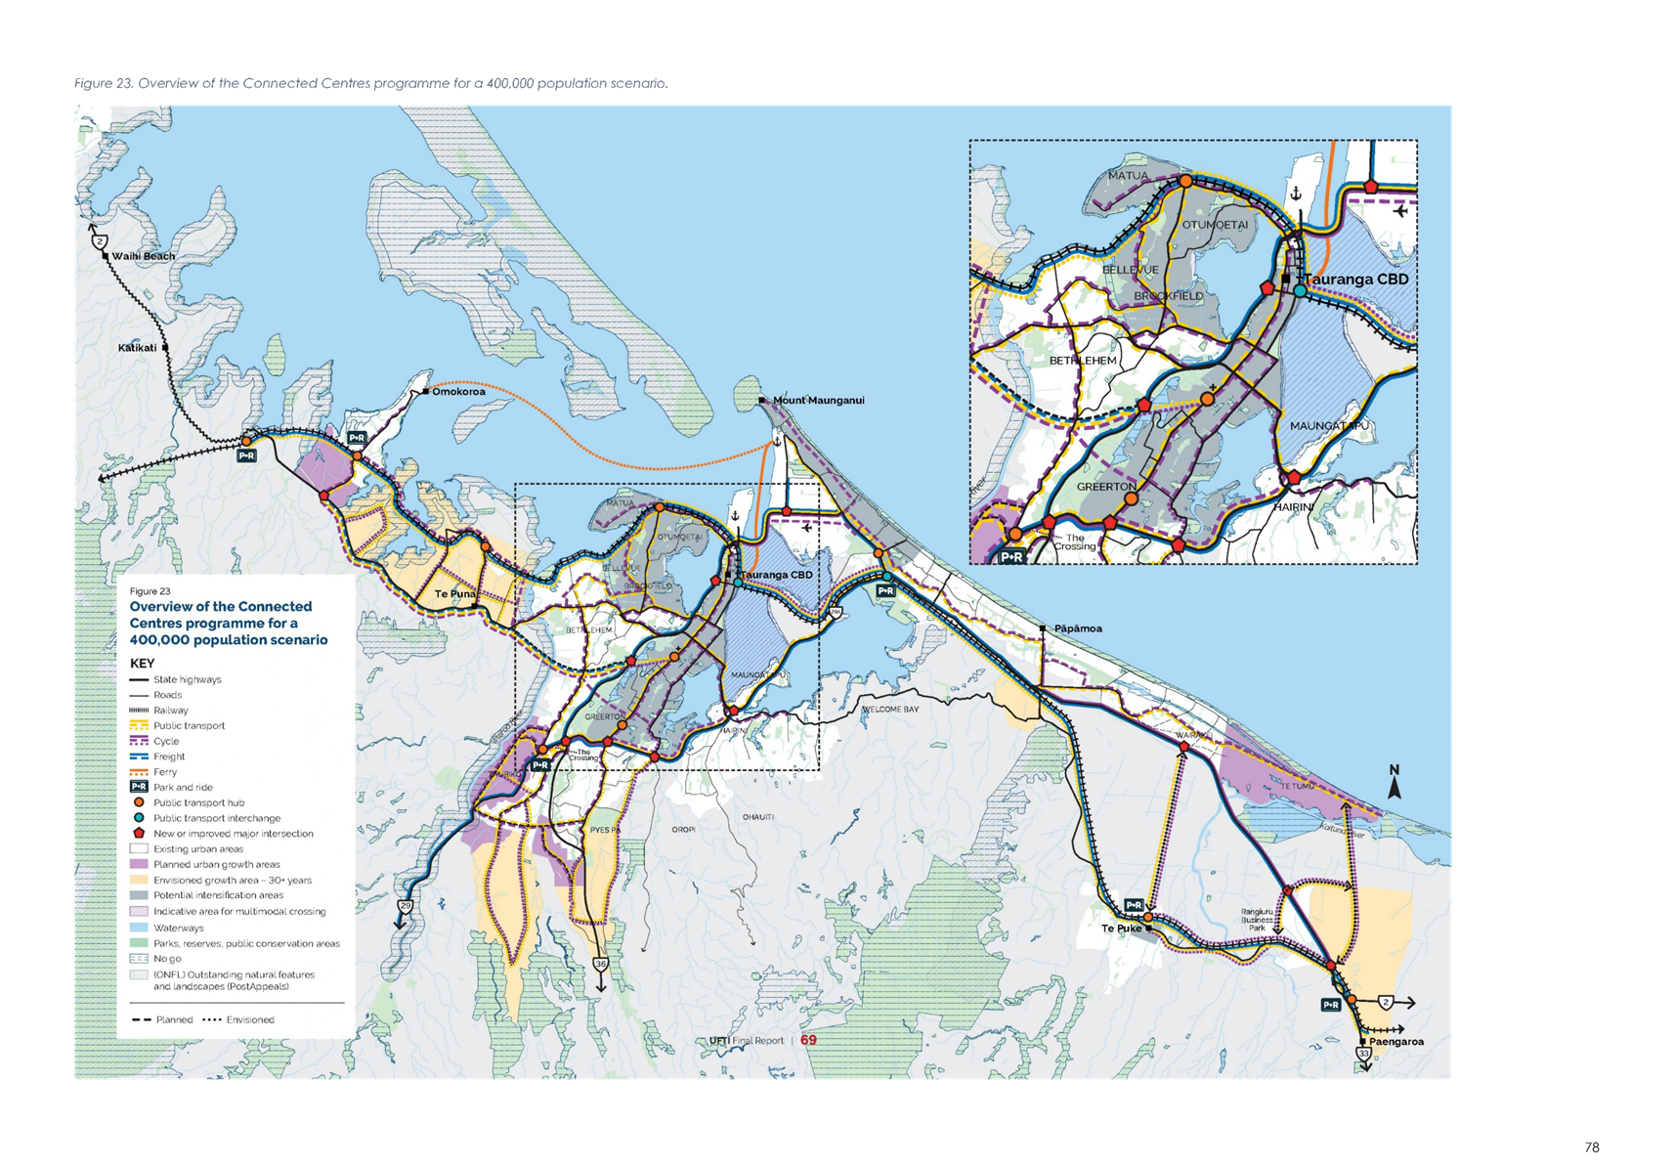
Task: Click the 'Public transport' key entry
Action: pos(189,725)
